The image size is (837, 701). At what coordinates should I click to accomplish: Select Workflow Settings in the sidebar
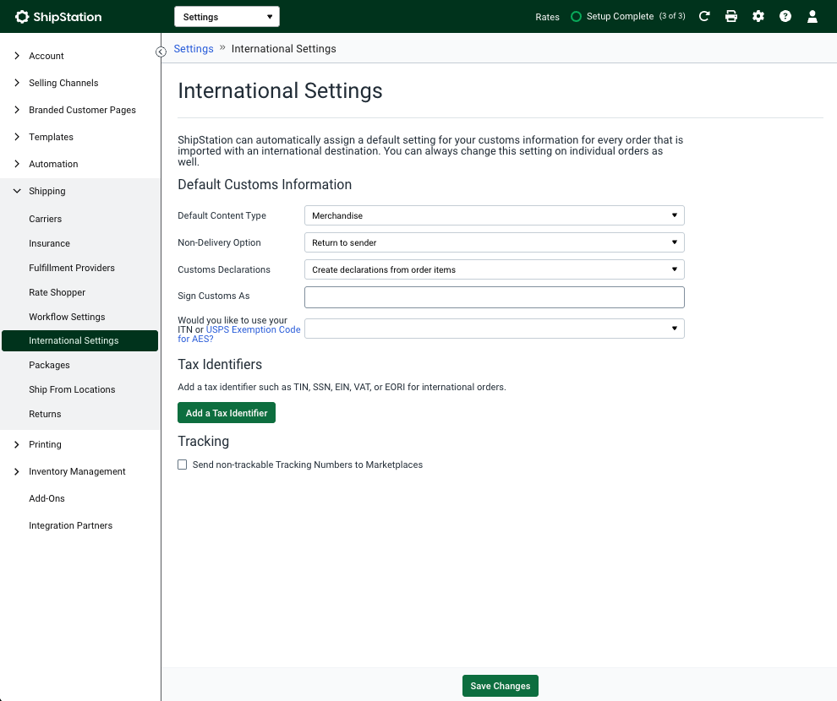click(x=67, y=317)
